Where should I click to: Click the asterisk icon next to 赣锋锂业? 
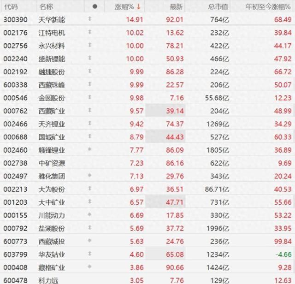tap(90, 150)
